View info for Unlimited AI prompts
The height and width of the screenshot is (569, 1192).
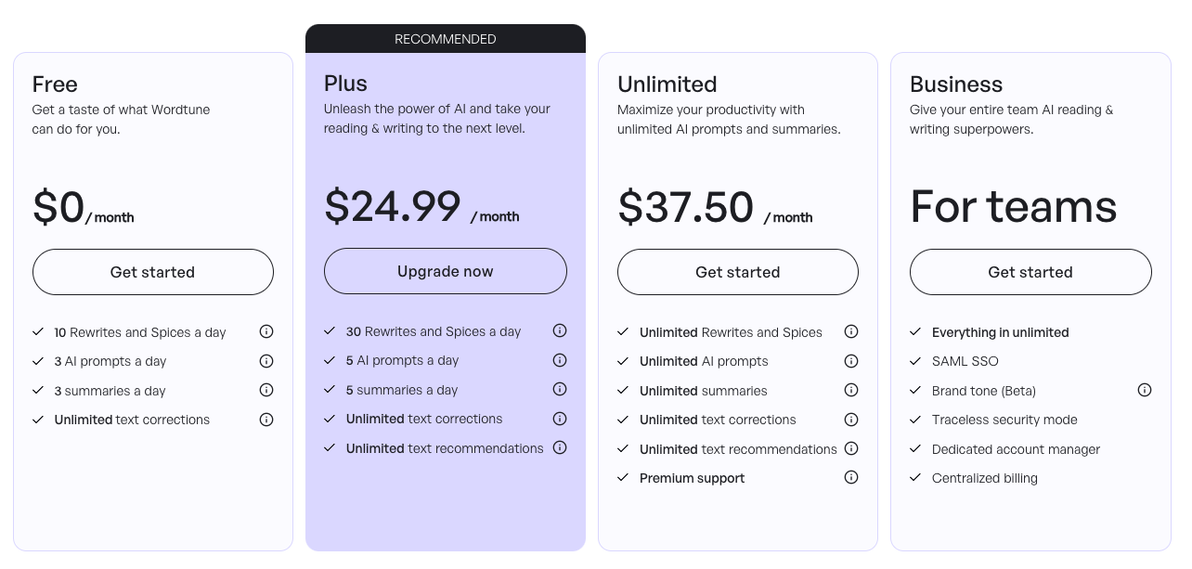coord(851,361)
